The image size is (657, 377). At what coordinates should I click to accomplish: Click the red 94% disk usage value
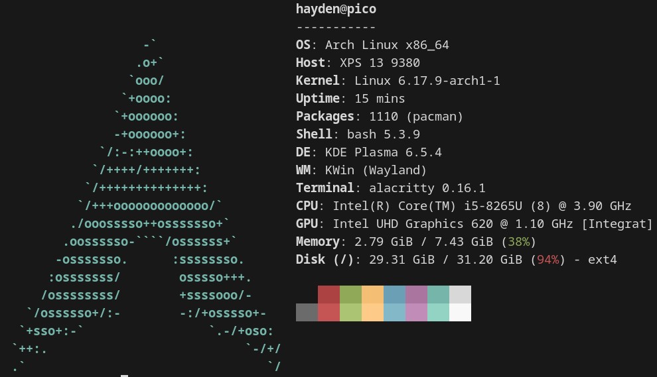pos(547,260)
